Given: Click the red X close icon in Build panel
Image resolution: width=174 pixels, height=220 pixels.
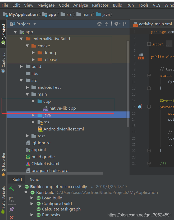Looking at the screenshot, I should tap(12, 217).
